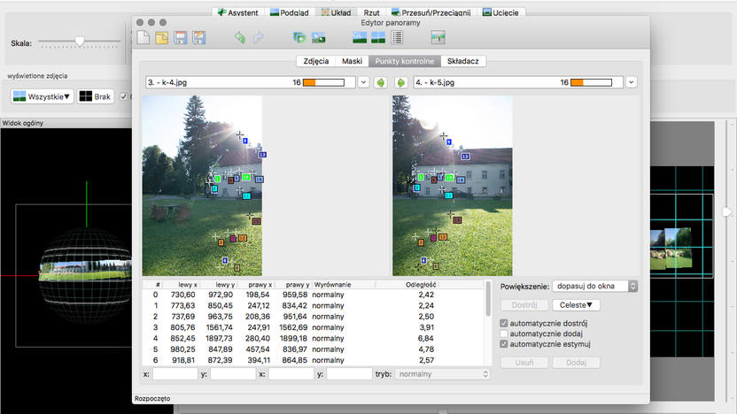Select control point 15 in right image
This screenshot has width=737, height=414.
coord(457,220)
